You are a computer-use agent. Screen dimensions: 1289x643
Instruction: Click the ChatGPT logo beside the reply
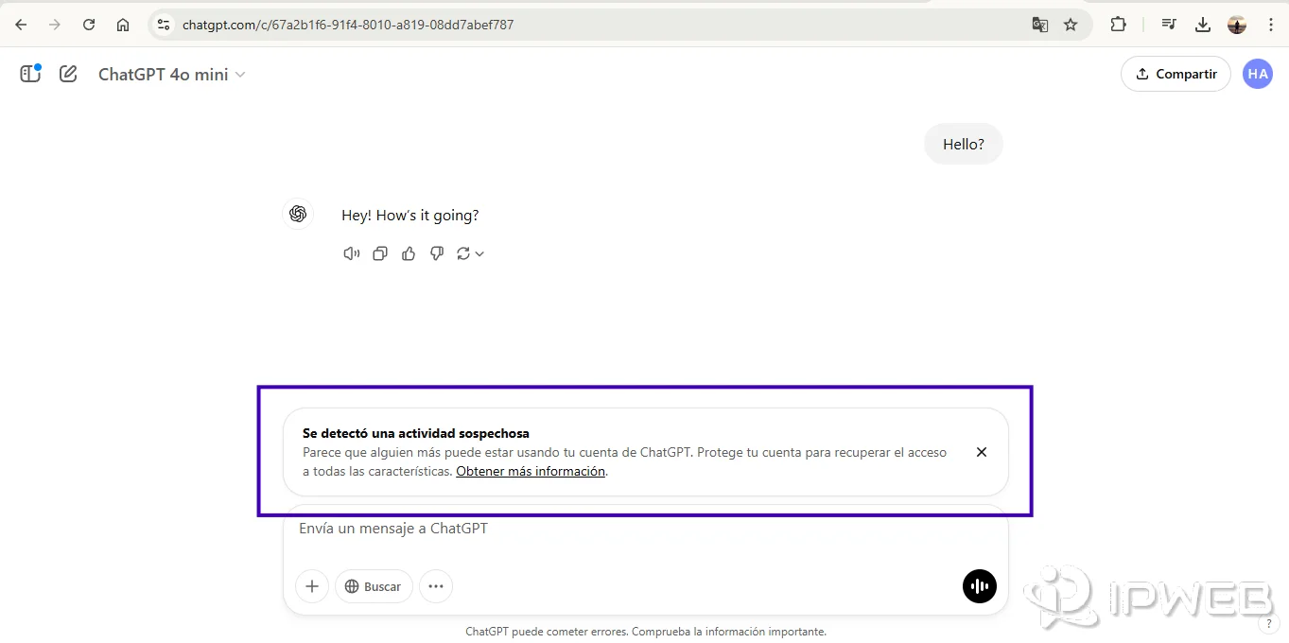(298, 215)
